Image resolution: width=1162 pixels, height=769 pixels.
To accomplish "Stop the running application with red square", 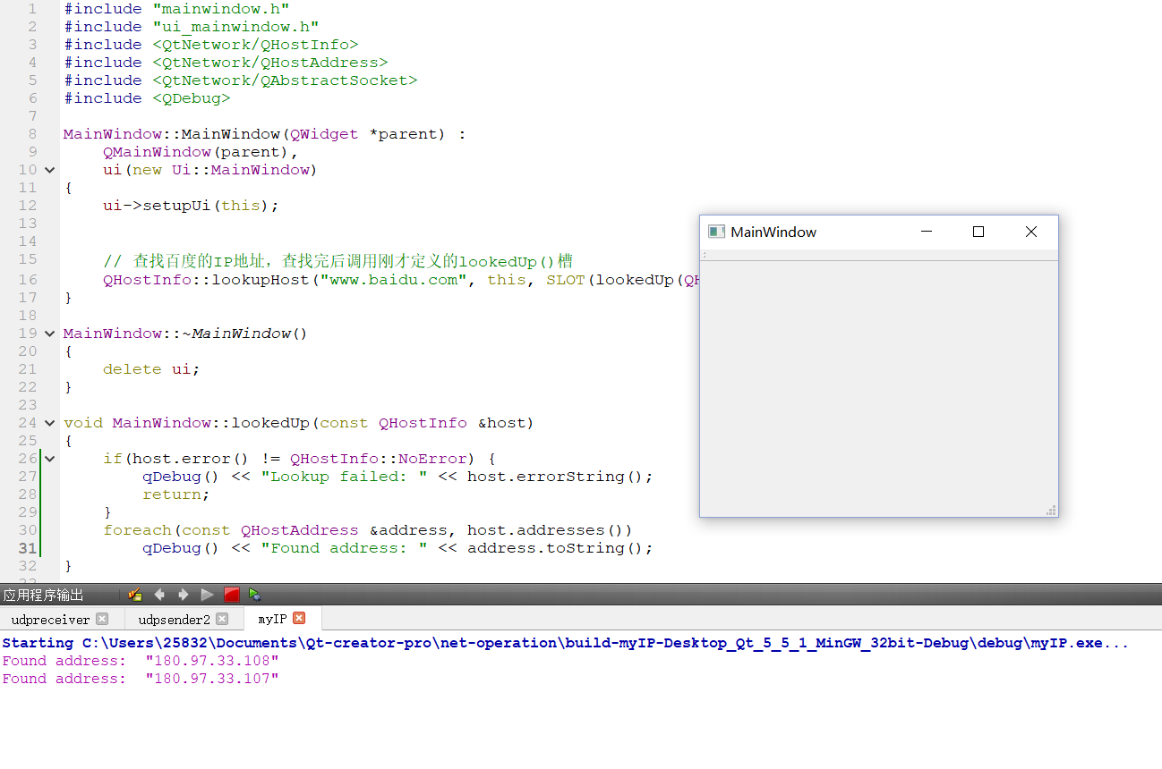I will point(232,595).
